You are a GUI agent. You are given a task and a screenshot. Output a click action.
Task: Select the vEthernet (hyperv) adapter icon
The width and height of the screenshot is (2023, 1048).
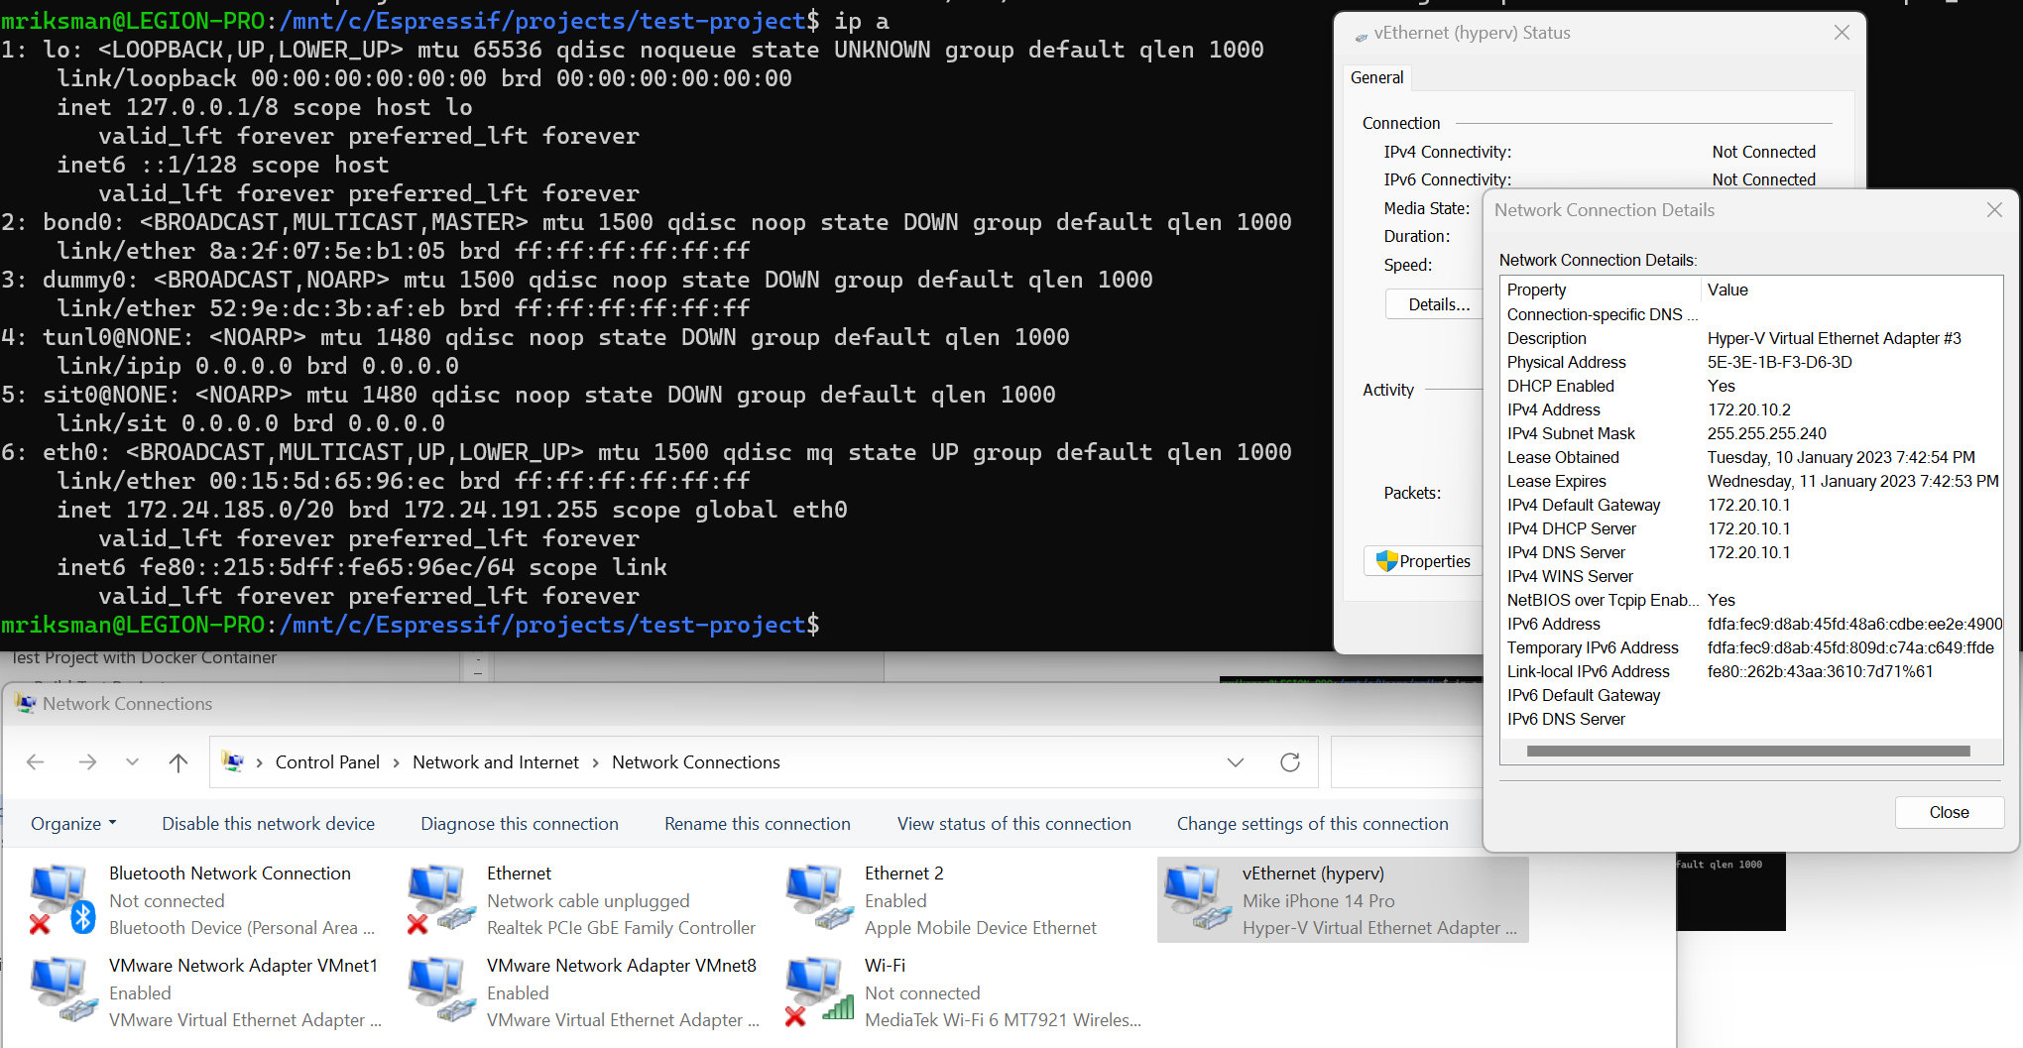1195,897
